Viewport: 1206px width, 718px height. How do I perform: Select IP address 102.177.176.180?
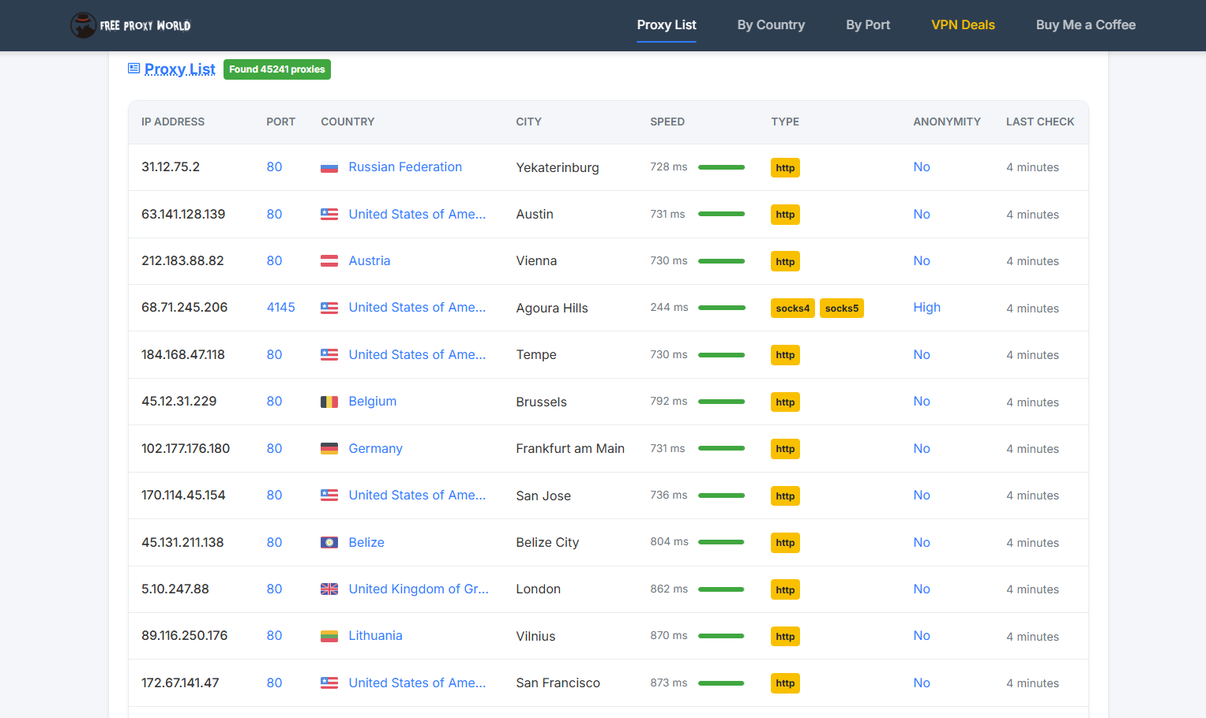pyautogui.click(x=186, y=448)
